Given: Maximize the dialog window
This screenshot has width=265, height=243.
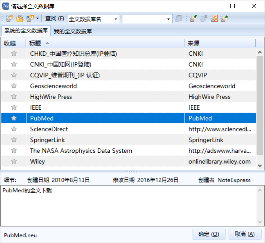Looking at the screenshot, I should pyautogui.click(x=233, y=6).
